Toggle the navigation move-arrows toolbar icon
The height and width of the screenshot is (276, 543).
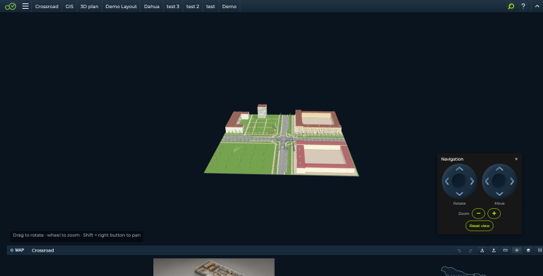tap(517, 250)
